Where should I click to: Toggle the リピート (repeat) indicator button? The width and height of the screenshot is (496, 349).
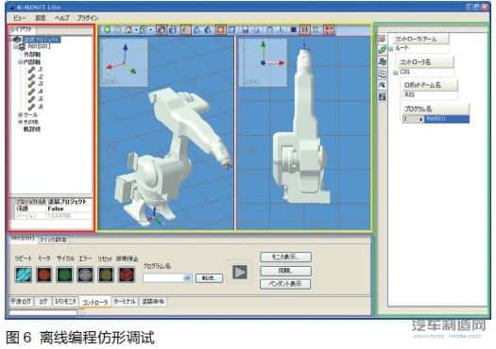point(24,274)
